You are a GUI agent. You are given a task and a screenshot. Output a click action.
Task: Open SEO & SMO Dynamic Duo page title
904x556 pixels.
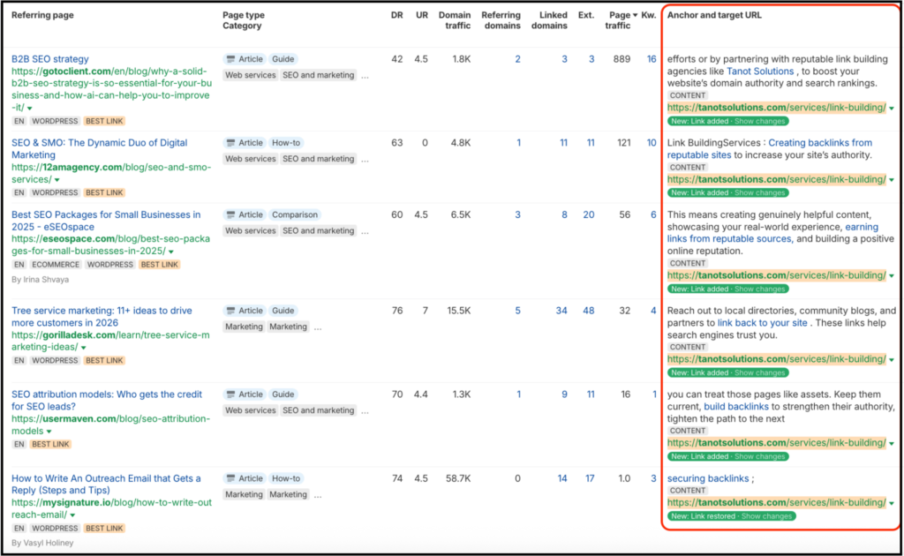tap(99, 148)
